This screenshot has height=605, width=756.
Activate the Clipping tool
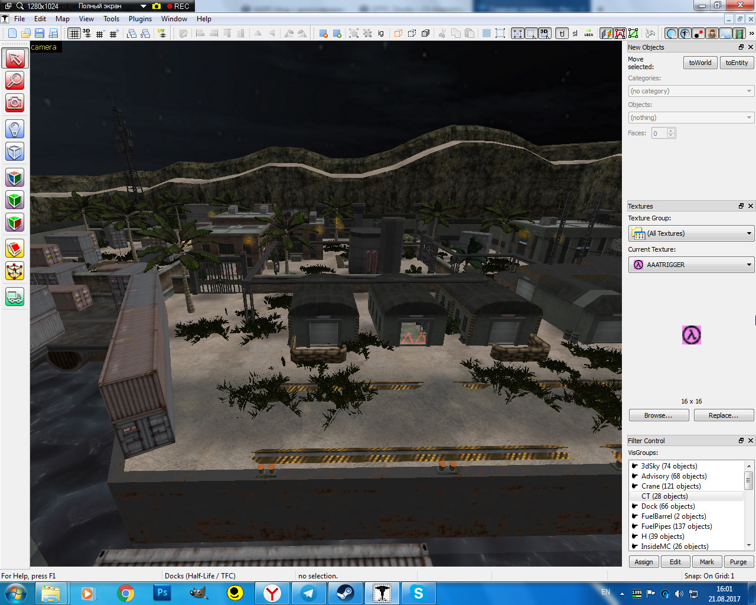[x=15, y=248]
